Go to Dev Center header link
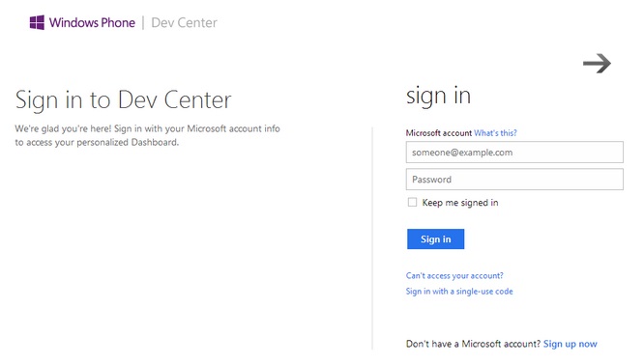Viewport: 644px width, 364px height. [184, 22]
